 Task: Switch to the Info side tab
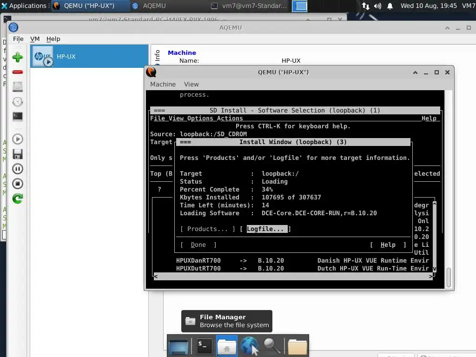[157, 56]
